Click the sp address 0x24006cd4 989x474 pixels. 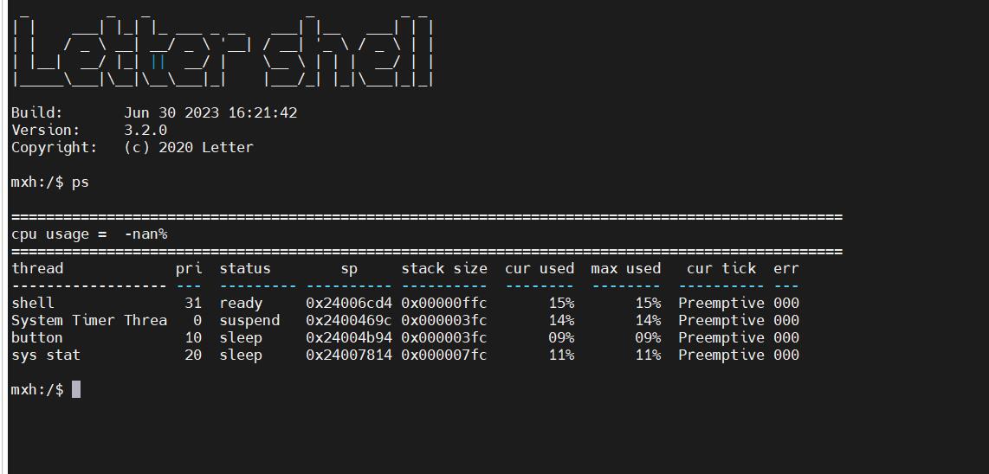point(349,303)
